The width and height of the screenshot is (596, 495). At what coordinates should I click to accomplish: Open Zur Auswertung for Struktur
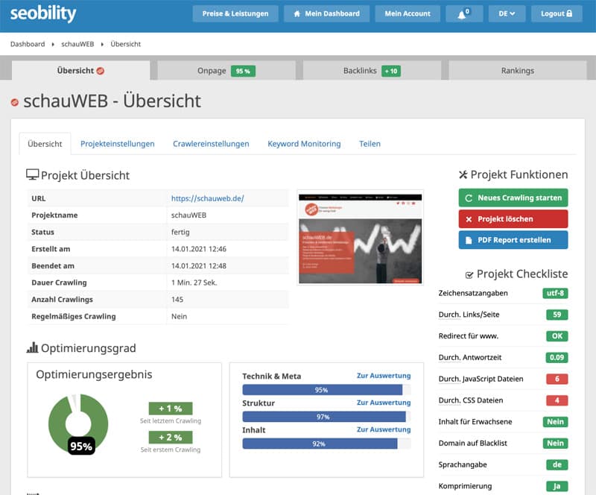point(384,403)
